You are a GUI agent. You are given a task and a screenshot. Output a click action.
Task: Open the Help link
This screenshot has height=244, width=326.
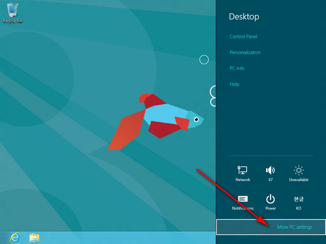(x=234, y=84)
